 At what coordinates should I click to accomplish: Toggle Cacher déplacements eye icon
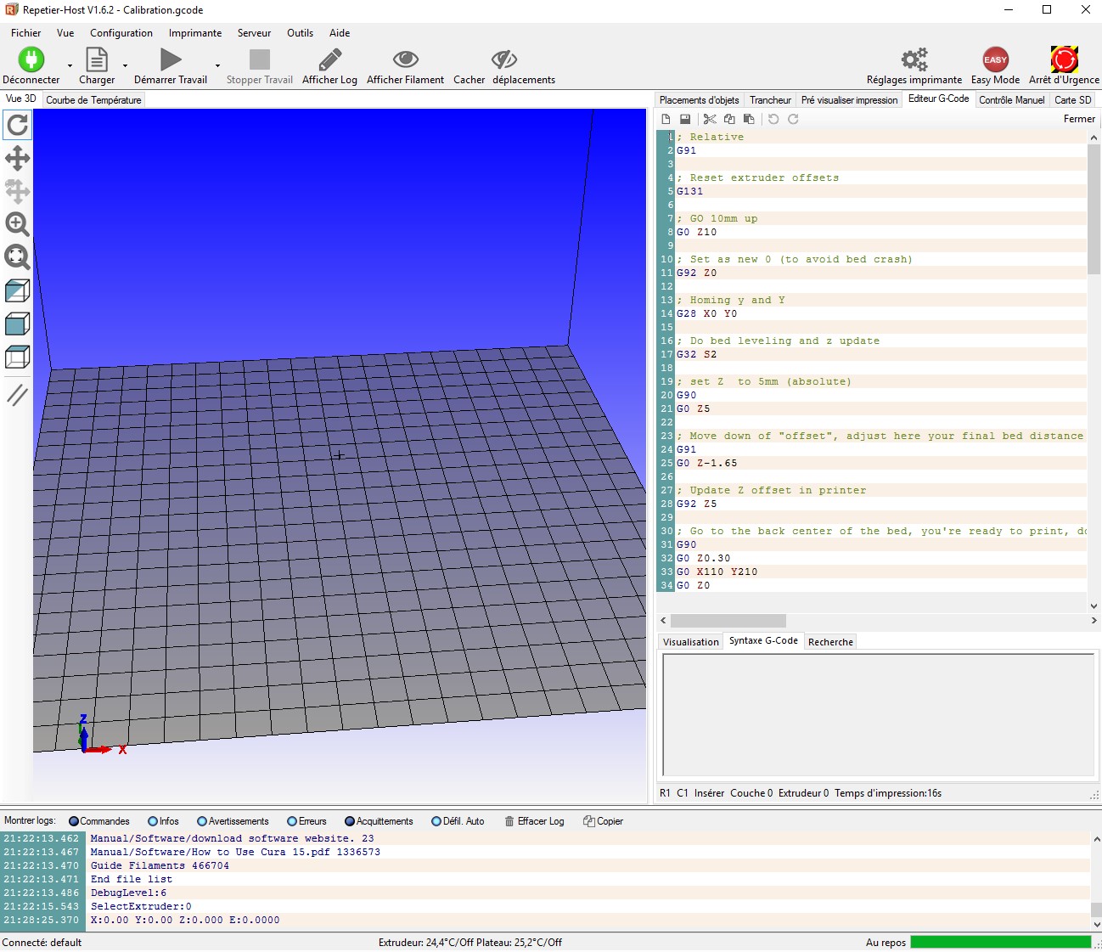click(x=504, y=59)
